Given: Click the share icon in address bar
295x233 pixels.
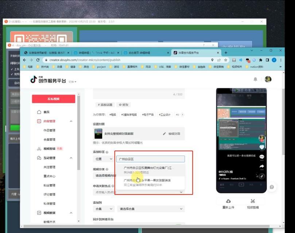Looking at the screenshot, I should pyautogui.click(x=219, y=60).
